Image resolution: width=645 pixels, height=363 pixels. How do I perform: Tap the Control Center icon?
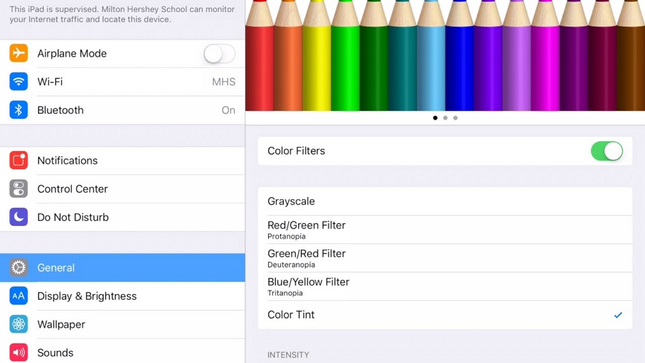(19, 189)
